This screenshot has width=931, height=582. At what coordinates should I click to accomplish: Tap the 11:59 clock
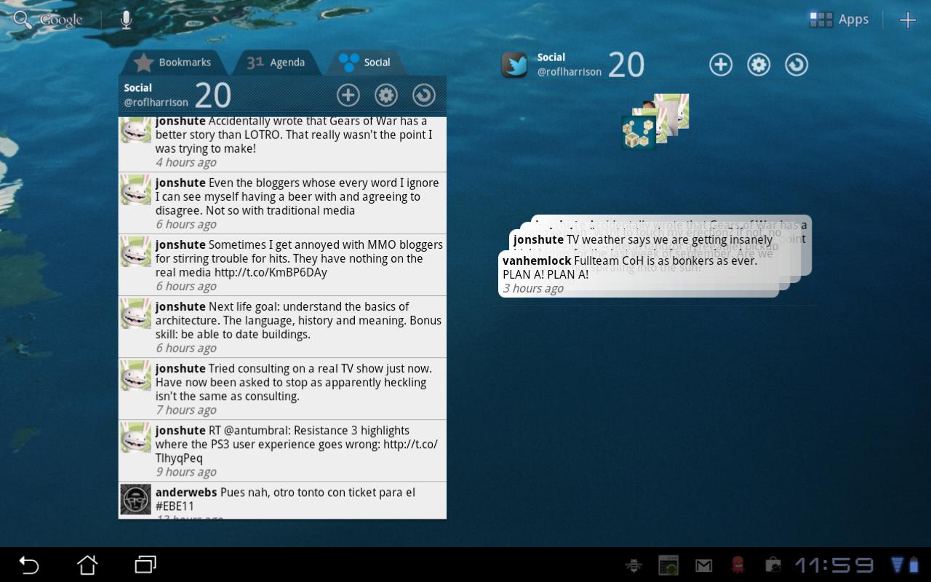834,565
